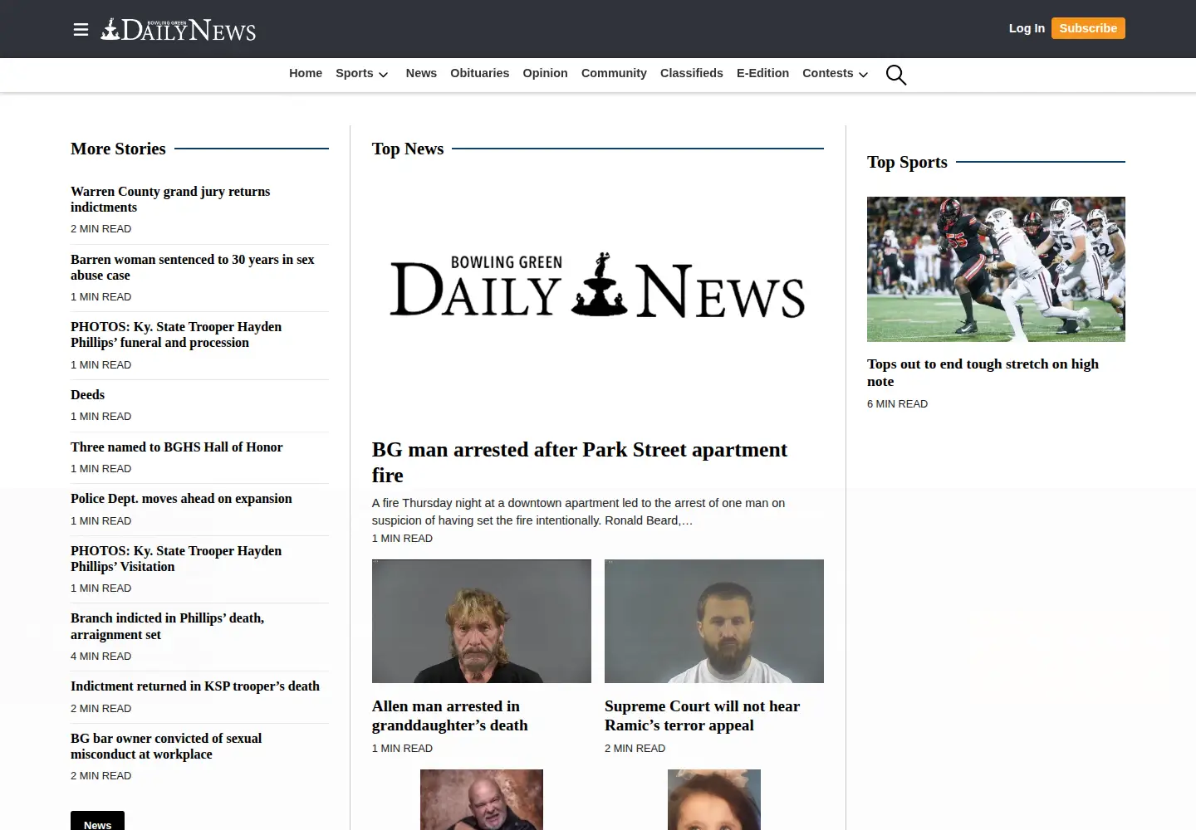Open the News menu item

point(421,73)
